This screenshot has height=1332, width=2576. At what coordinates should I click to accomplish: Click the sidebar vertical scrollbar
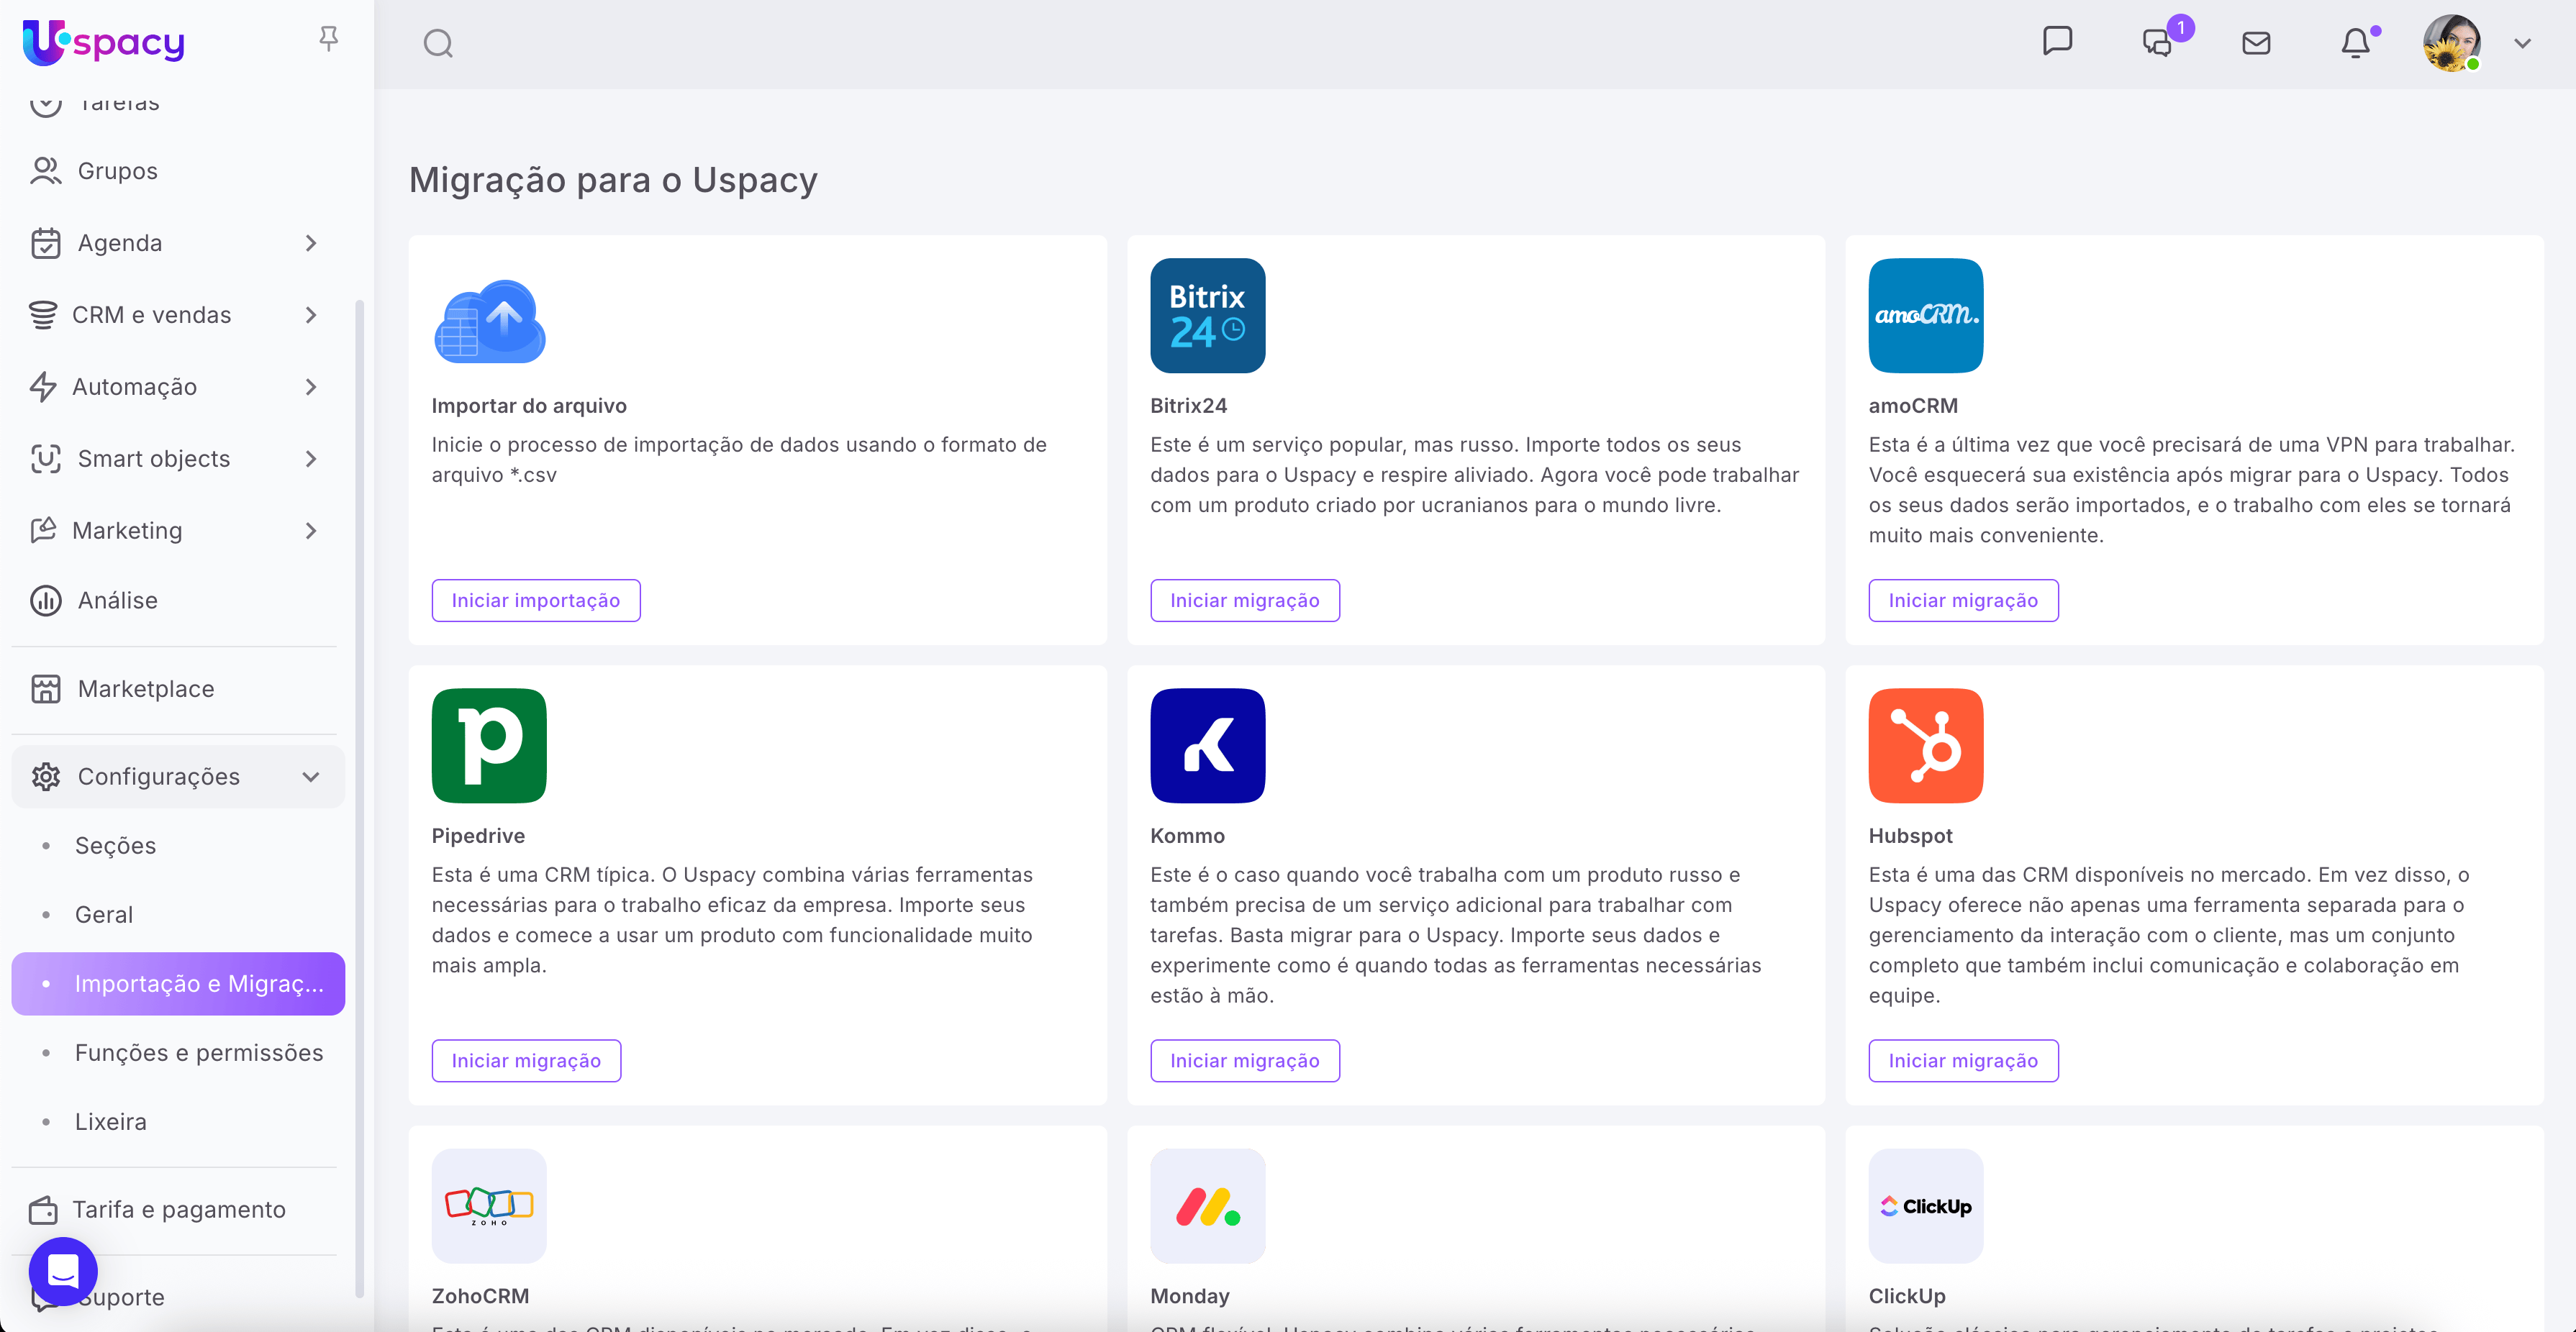(x=359, y=799)
